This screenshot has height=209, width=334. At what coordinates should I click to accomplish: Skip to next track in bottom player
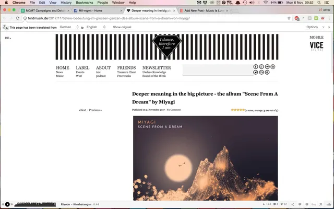[12, 204]
